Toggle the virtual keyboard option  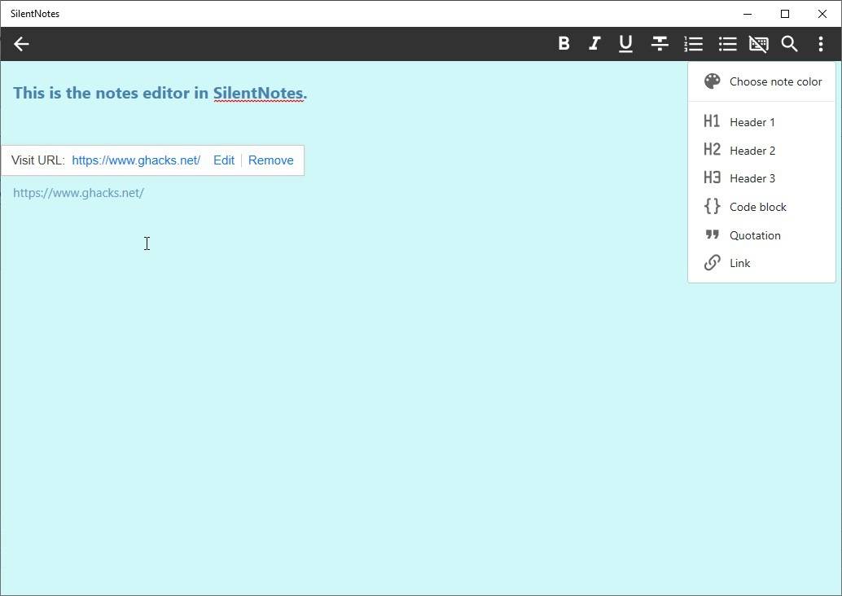(758, 44)
